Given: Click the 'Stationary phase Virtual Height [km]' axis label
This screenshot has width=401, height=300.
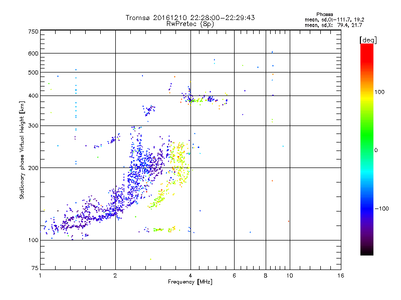Looking at the screenshot, I should coord(22,150).
